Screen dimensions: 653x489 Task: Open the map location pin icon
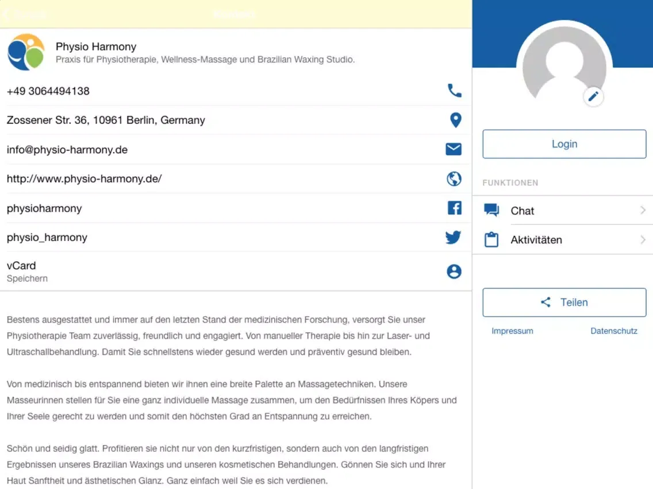click(x=455, y=120)
